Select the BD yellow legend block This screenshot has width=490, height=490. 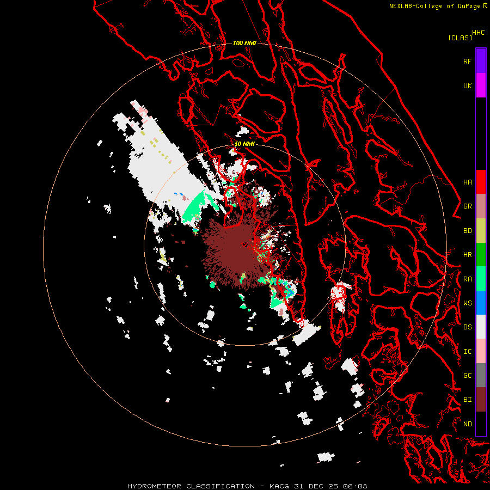[x=481, y=231]
